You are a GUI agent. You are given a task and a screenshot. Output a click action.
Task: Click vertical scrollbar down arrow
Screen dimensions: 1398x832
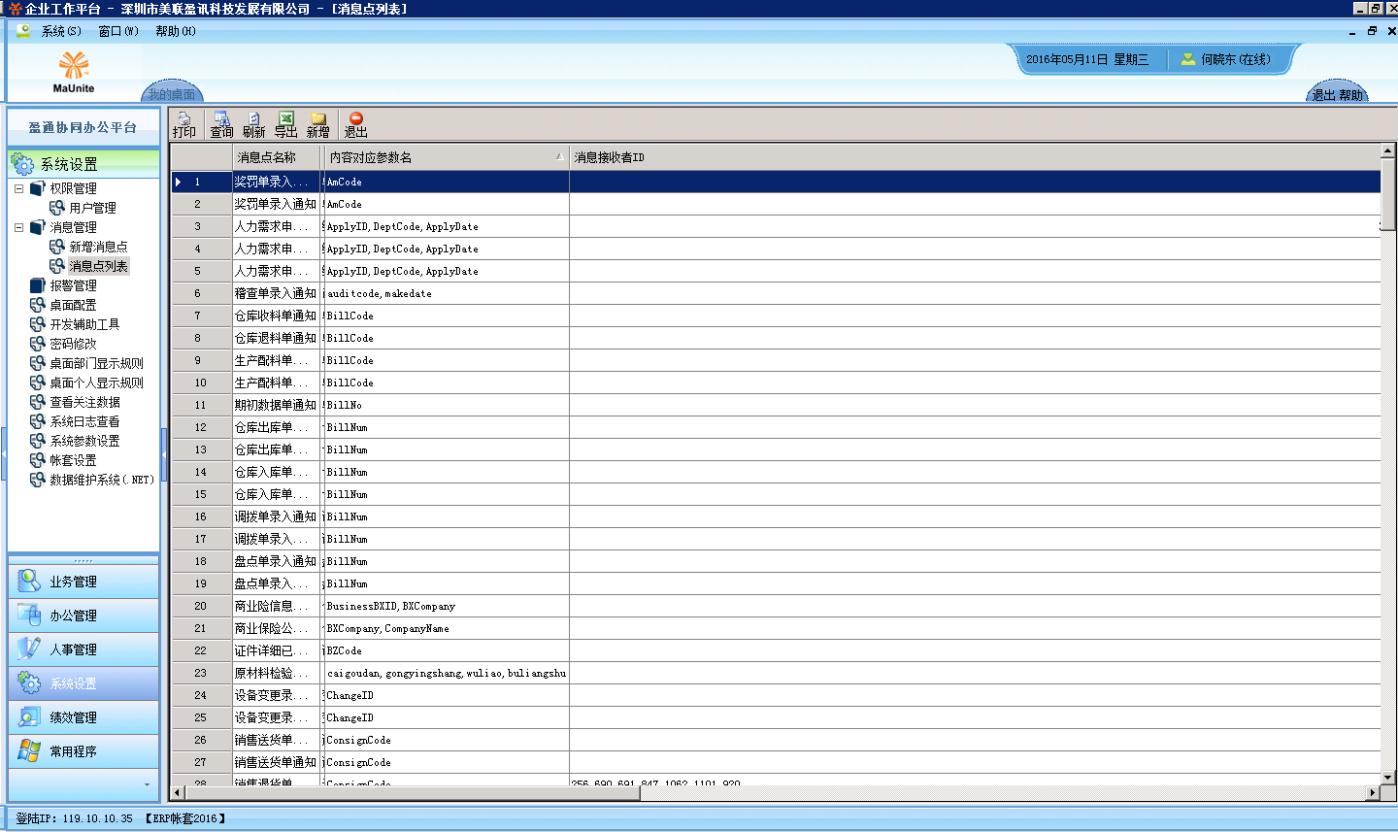pyautogui.click(x=1388, y=777)
